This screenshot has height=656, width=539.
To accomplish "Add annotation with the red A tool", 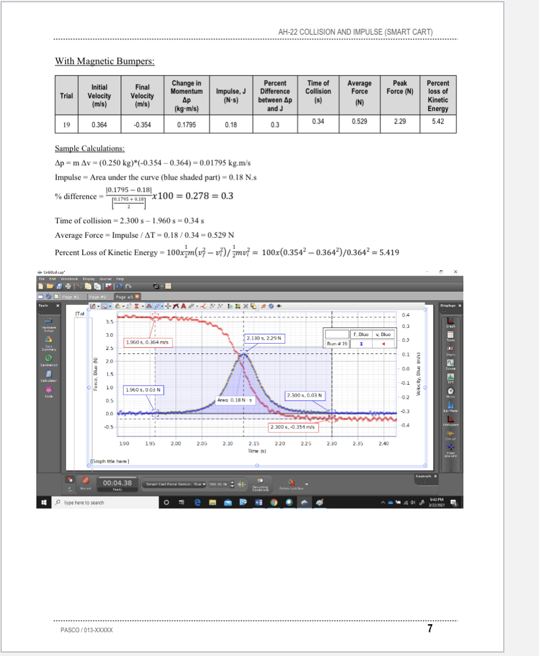I will (x=183, y=306).
